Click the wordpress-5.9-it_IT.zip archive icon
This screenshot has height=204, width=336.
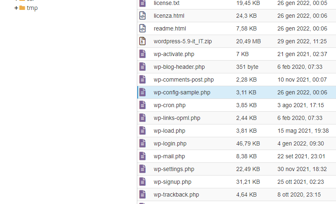143,41
